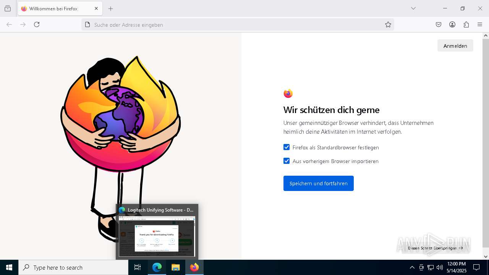Open the Firefox hamburger menu

(480, 24)
